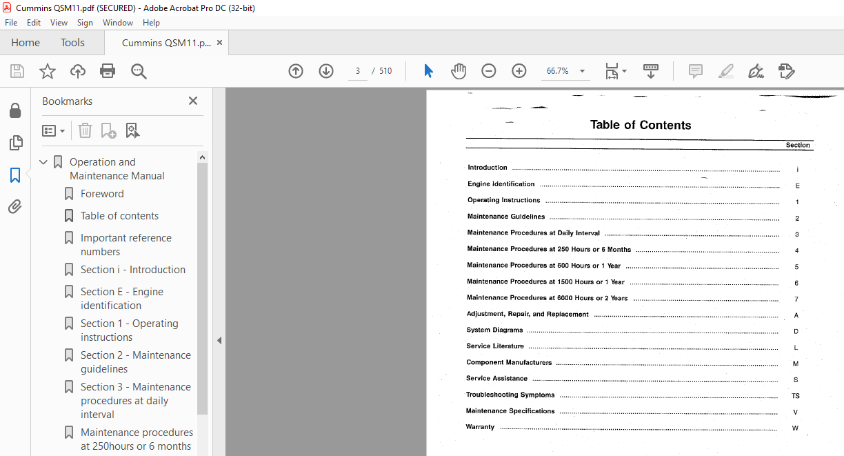Toggle the Bookmarks navigation panel icon
Screen dimensions: 844x456
[15, 175]
